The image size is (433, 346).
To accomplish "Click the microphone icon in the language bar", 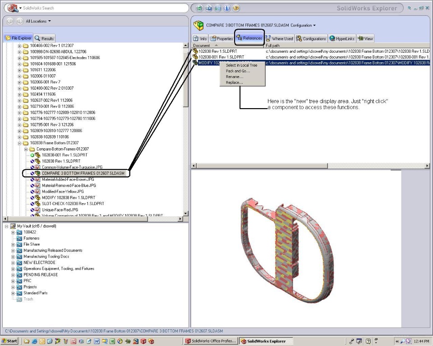I will (x=351, y=341).
